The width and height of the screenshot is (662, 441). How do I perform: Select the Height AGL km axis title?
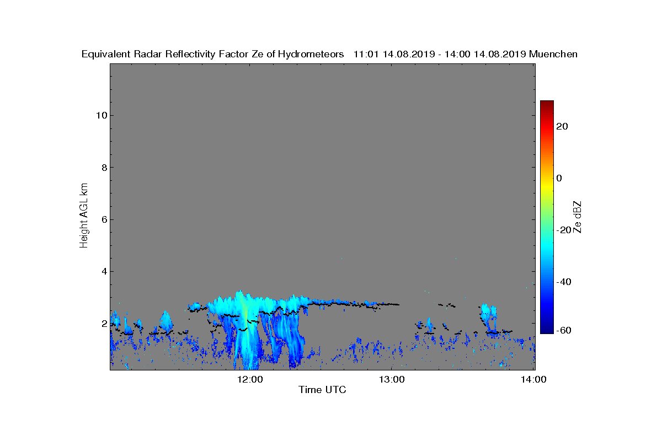pyautogui.click(x=84, y=216)
